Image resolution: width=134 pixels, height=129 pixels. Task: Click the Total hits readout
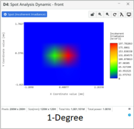pos(72,109)
